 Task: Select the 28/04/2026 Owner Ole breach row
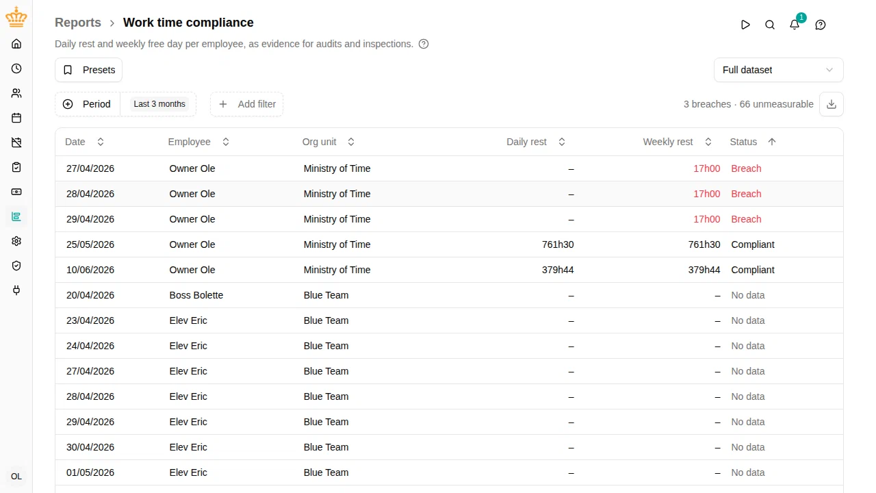449,194
